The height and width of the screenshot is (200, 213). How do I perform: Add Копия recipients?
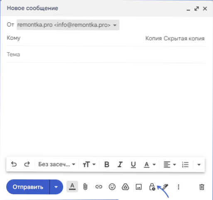[154, 39]
